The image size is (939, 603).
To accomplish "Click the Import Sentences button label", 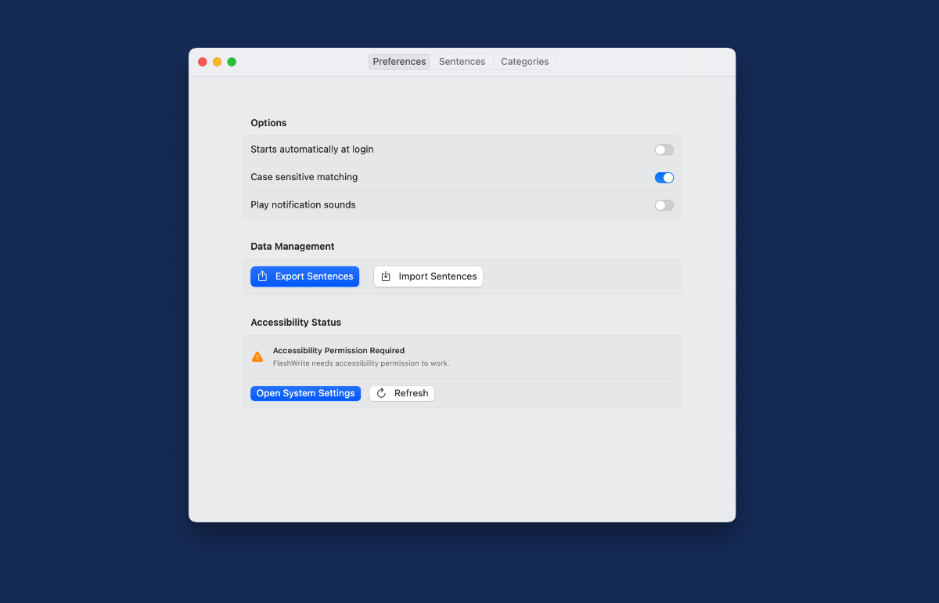I will click(437, 276).
